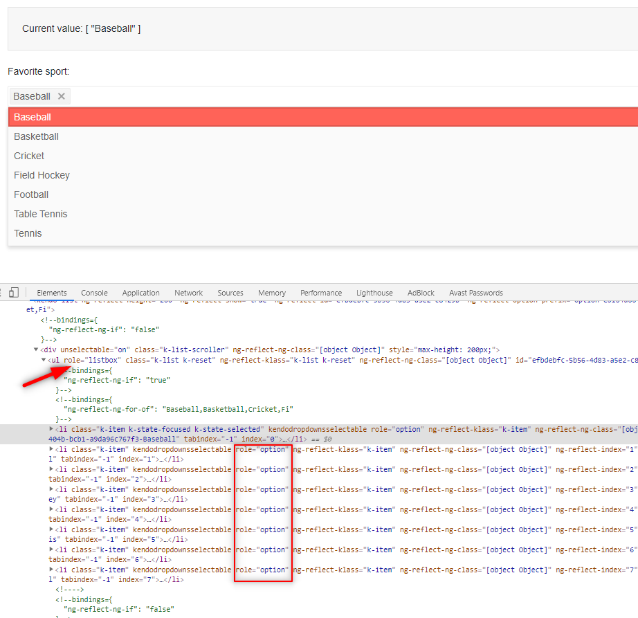Switch to the Sources tab
The image size is (638, 618).
point(230,293)
